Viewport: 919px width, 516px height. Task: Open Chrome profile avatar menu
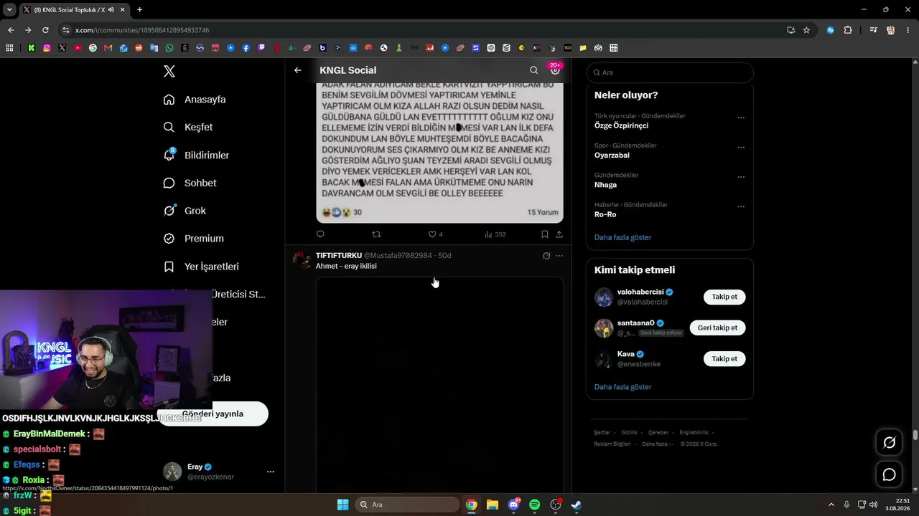[x=891, y=30]
